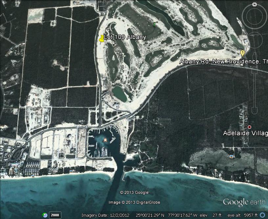Click the © 2013 Google copyright text
The width and height of the screenshot is (268, 219).
click(134, 192)
